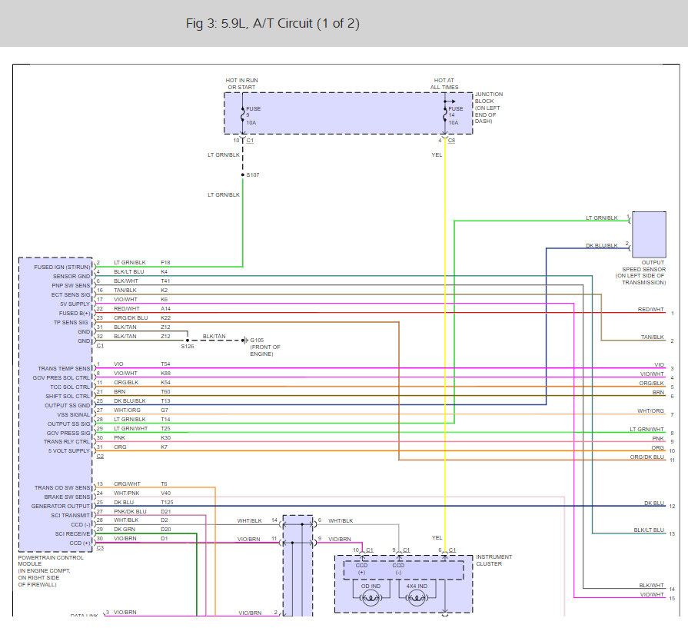Click the S107 splice dot
The height and width of the screenshot is (628, 688).
(243, 175)
